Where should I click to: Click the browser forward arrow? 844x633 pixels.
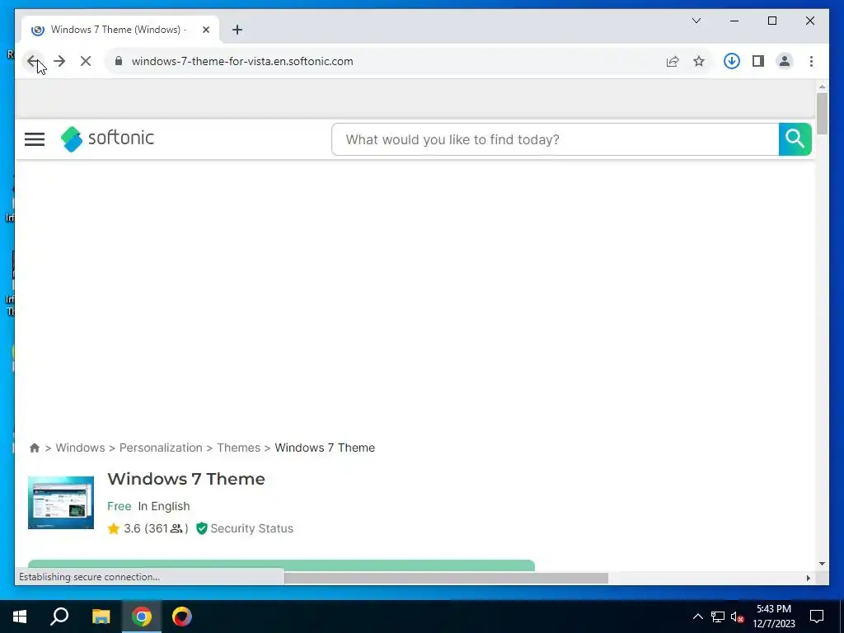point(59,61)
